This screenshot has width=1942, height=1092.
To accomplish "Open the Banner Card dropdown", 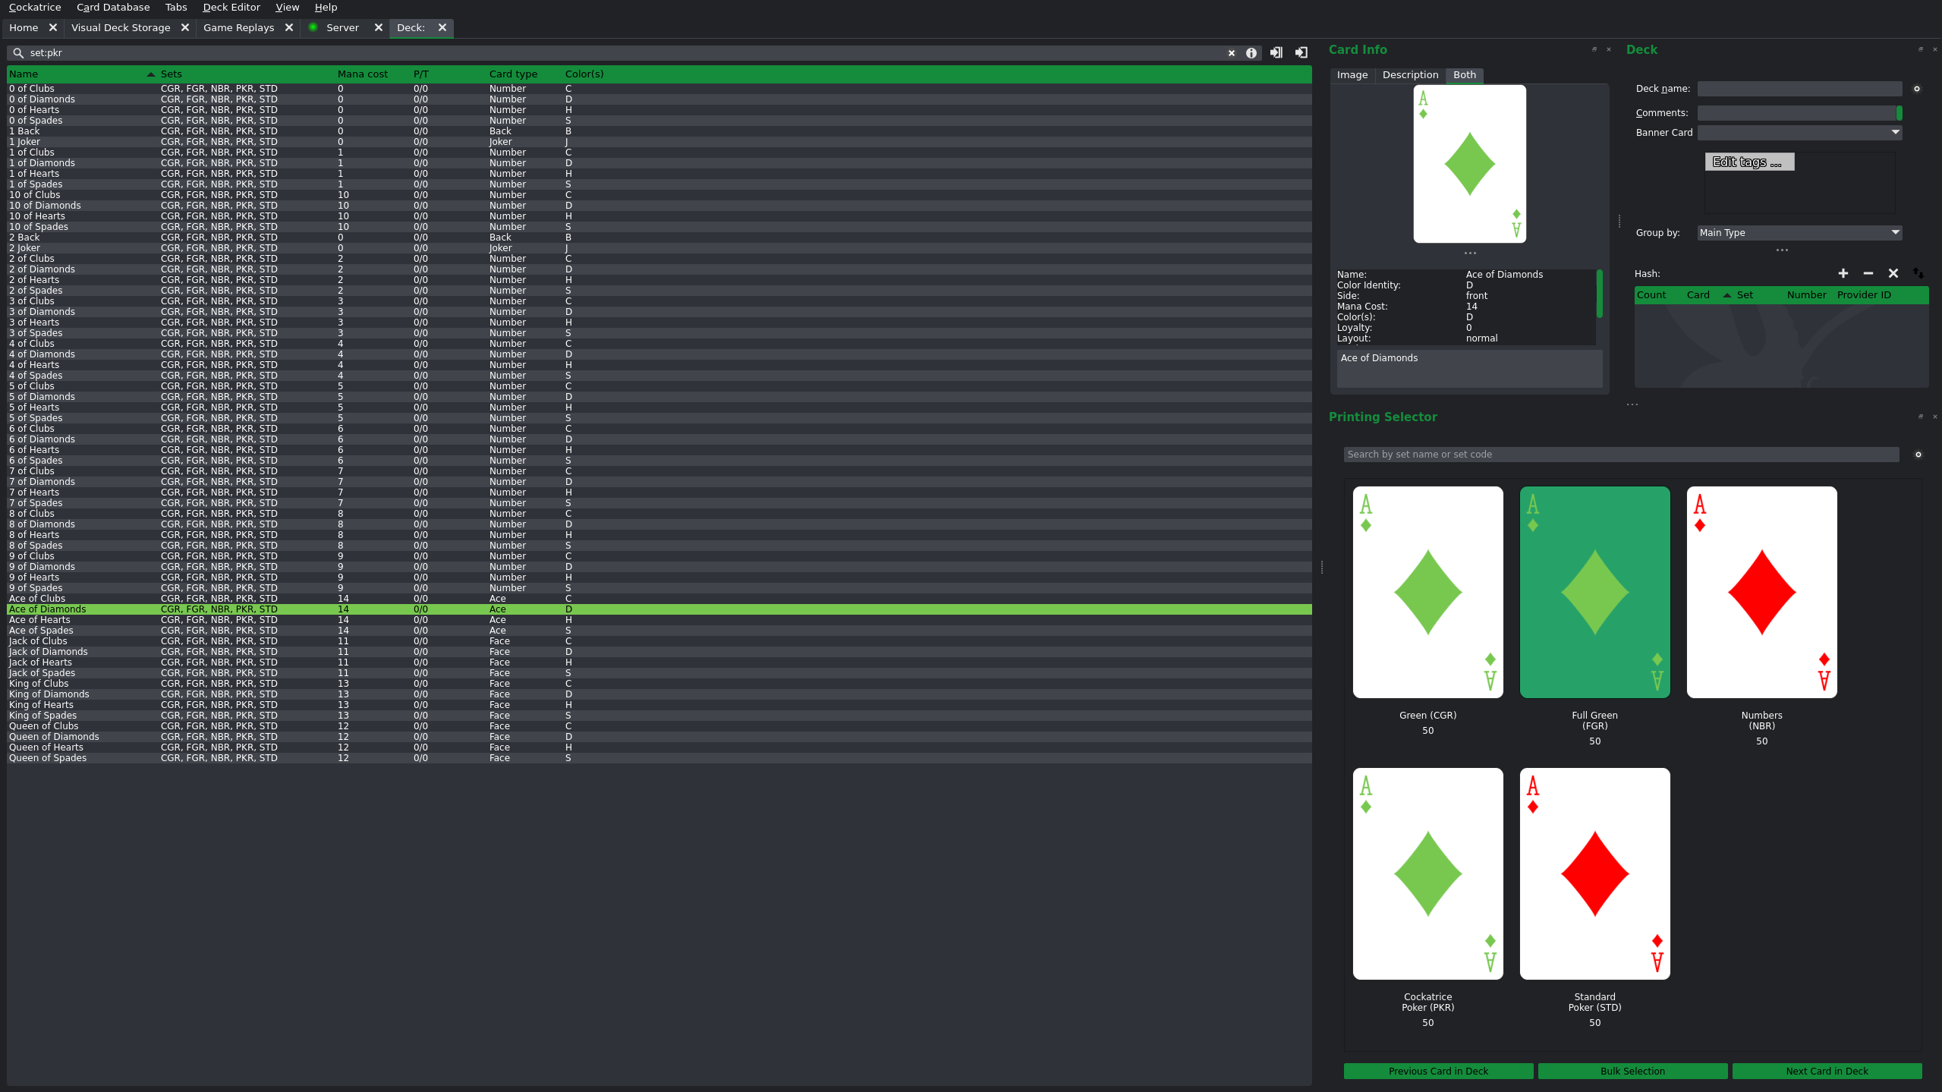I will (x=1799, y=132).
